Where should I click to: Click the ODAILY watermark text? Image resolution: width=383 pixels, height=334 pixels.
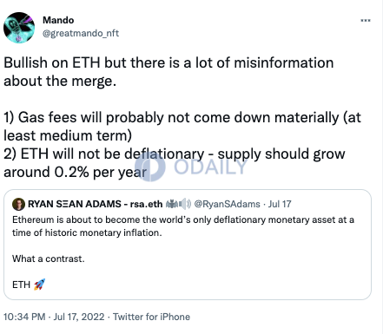click(x=211, y=167)
